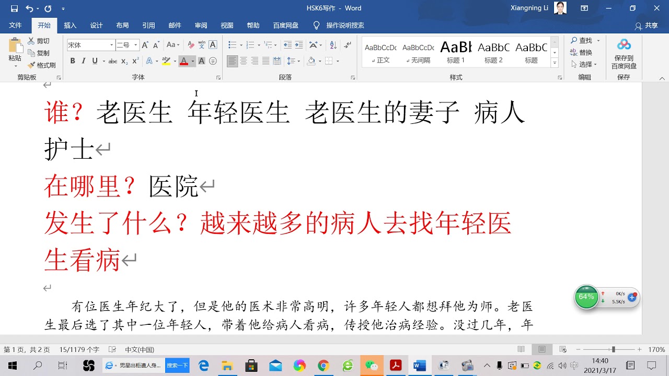Image resolution: width=669 pixels, height=376 pixels.
Task: Apply character shading icon
Action: [201, 61]
